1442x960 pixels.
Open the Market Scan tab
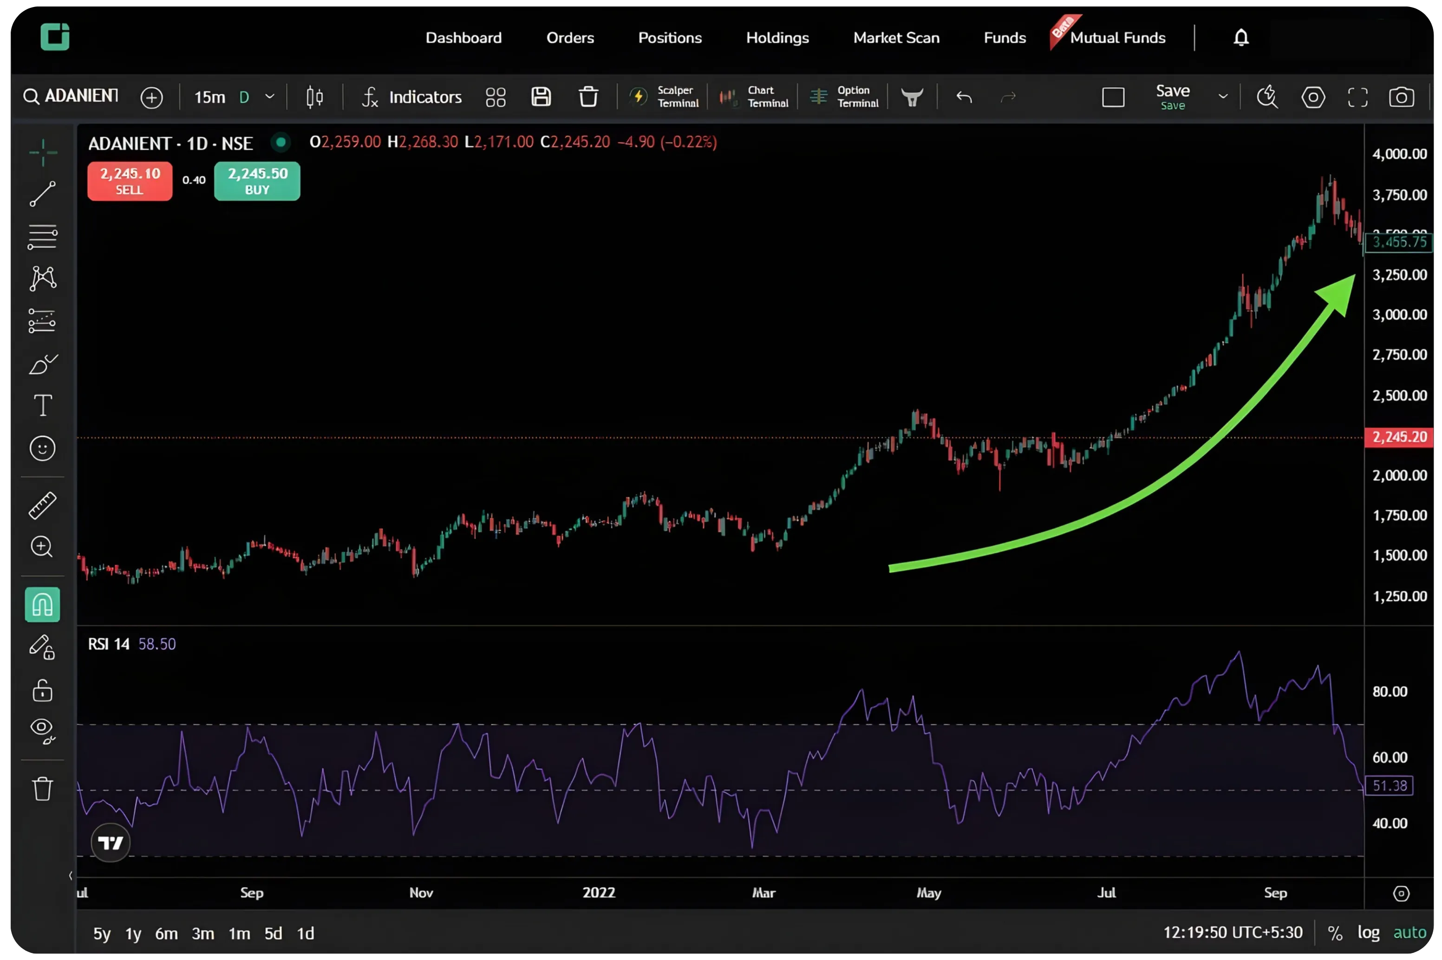point(896,37)
